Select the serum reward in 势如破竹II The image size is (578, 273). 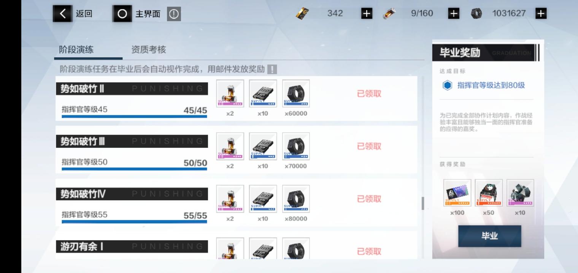pyautogui.click(x=230, y=93)
